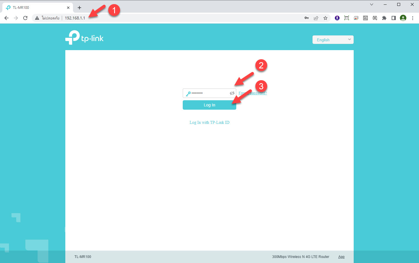
Task: Bookmark this page with the star icon
Action: click(325, 18)
